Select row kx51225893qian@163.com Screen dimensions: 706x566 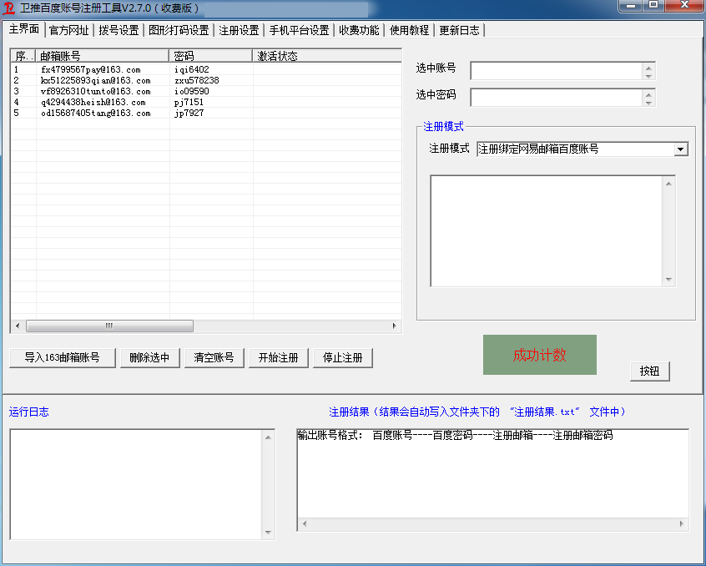[x=206, y=81]
